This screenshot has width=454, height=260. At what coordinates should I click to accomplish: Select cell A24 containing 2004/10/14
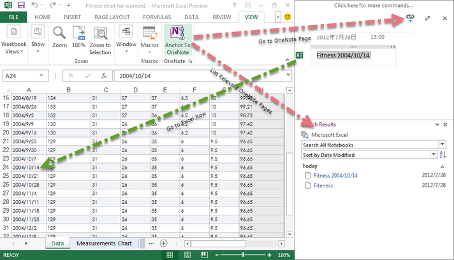(x=29, y=167)
